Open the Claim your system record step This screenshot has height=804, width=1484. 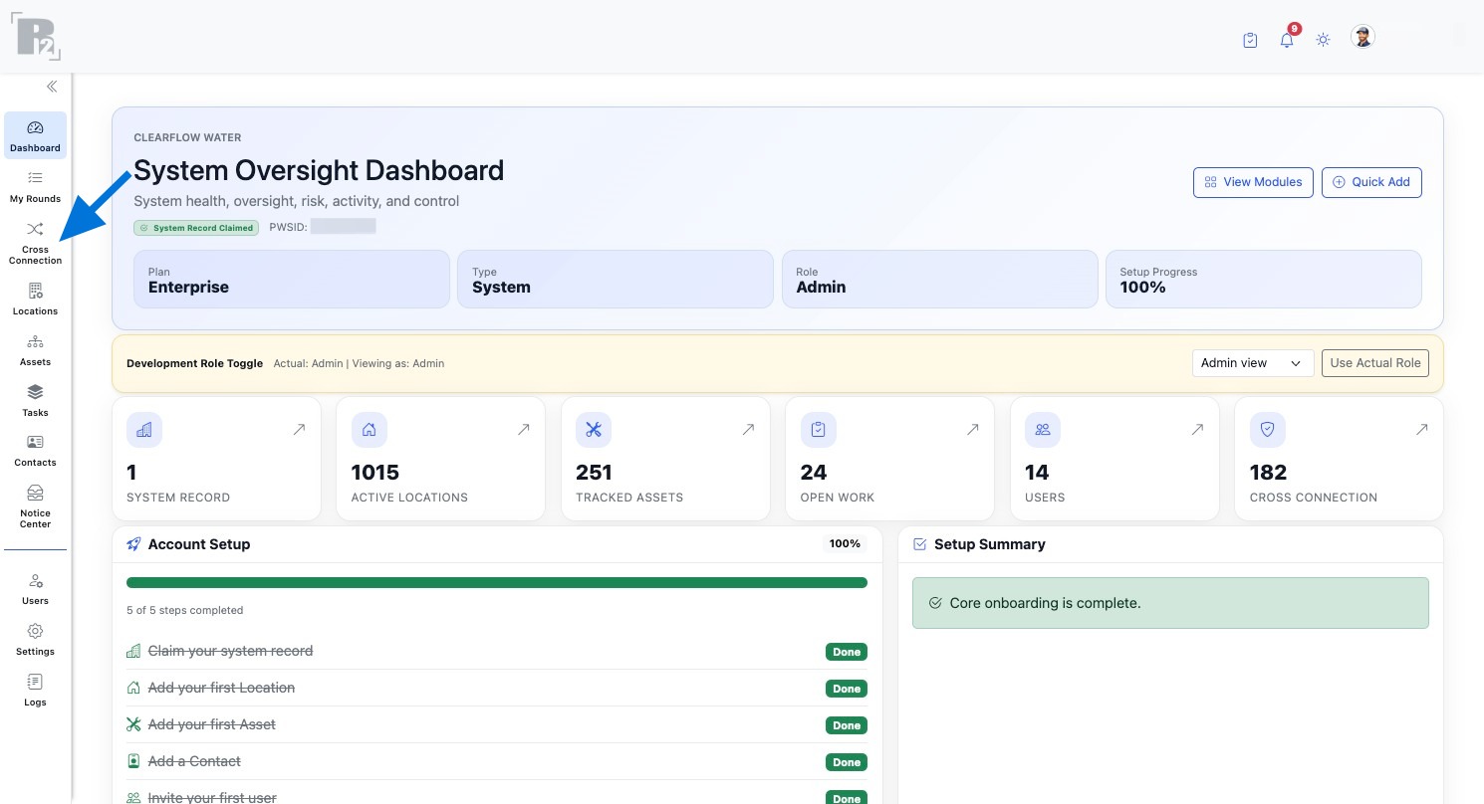[x=230, y=651]
